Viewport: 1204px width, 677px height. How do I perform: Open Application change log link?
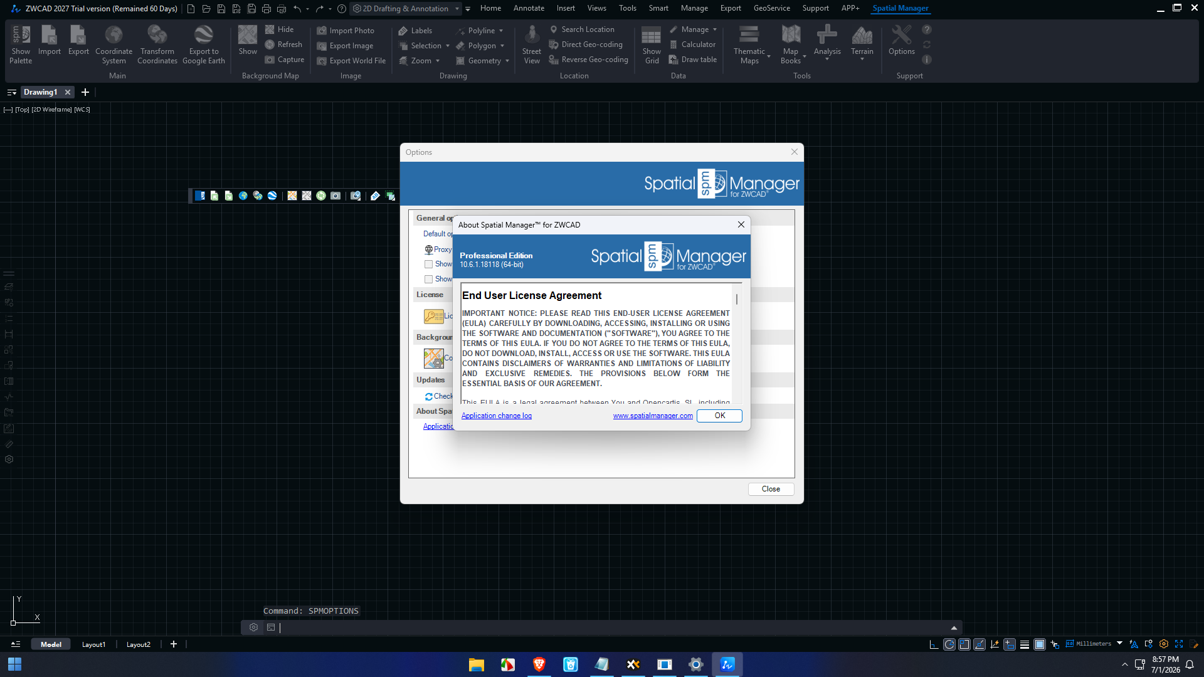[497, 416]
